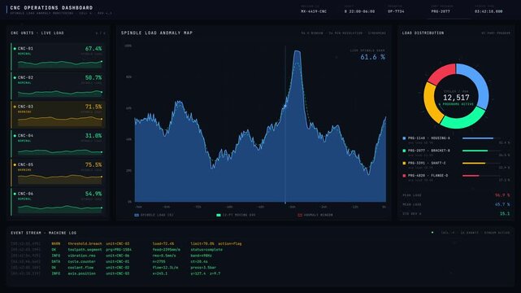Click the 75.5% load value
The image size is (521, 293).
pyautogui.click(x=93, y=164)
